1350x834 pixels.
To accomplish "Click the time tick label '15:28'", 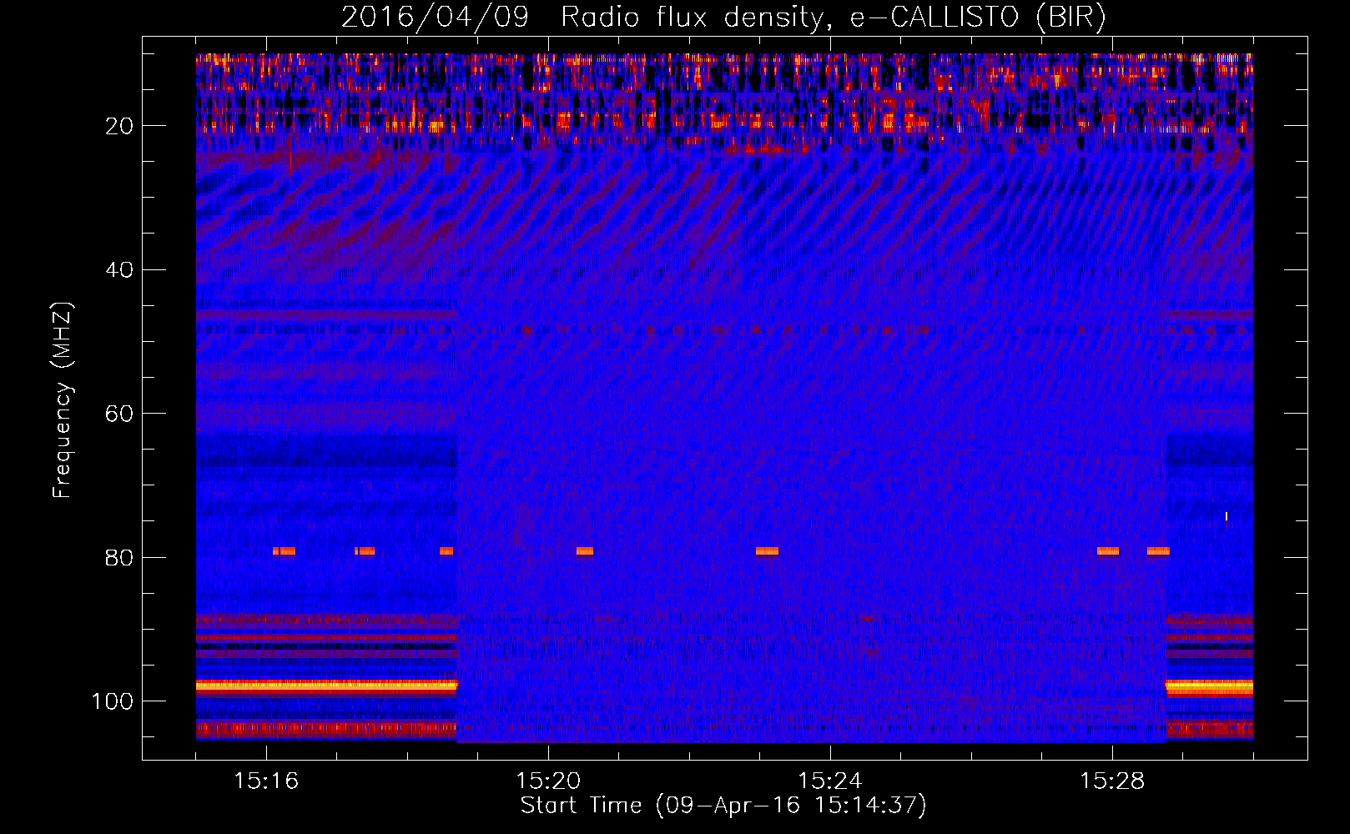I will pyautogui.click(x=1112, y=781).
